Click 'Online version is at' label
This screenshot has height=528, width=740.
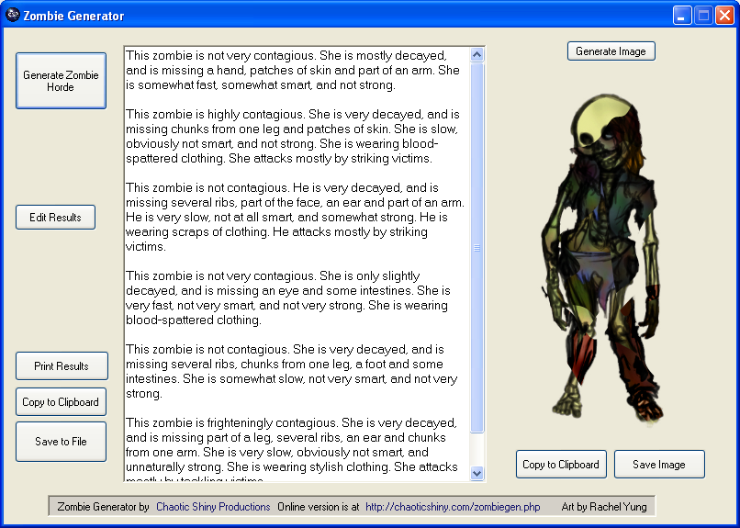(318, 507)
